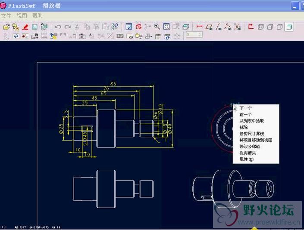Click the set working directory icon
This screenshot has height=230, width=304.
click(16, 27)
